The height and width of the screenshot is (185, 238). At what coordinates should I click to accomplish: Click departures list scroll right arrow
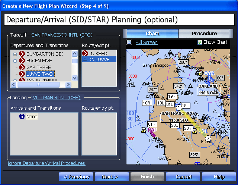pos(68,84)
